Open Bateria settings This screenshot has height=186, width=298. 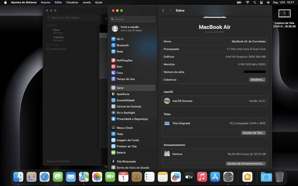tap(133, 153)
